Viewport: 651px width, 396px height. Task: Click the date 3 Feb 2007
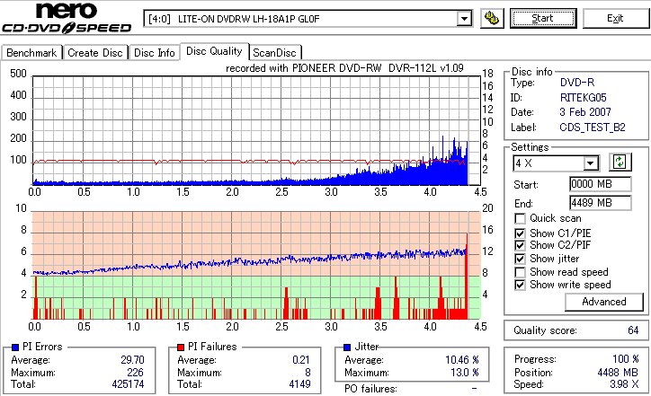pos(585,112)
